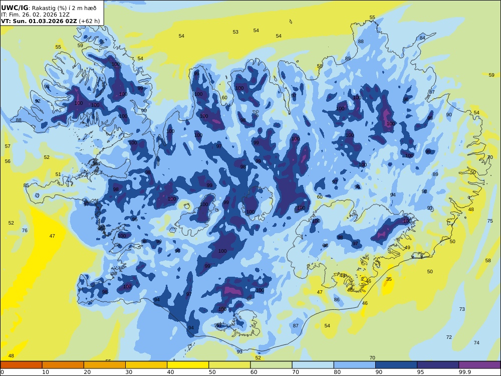
Task: Click the map value "72" in the southeast sea
Action: 449,337
